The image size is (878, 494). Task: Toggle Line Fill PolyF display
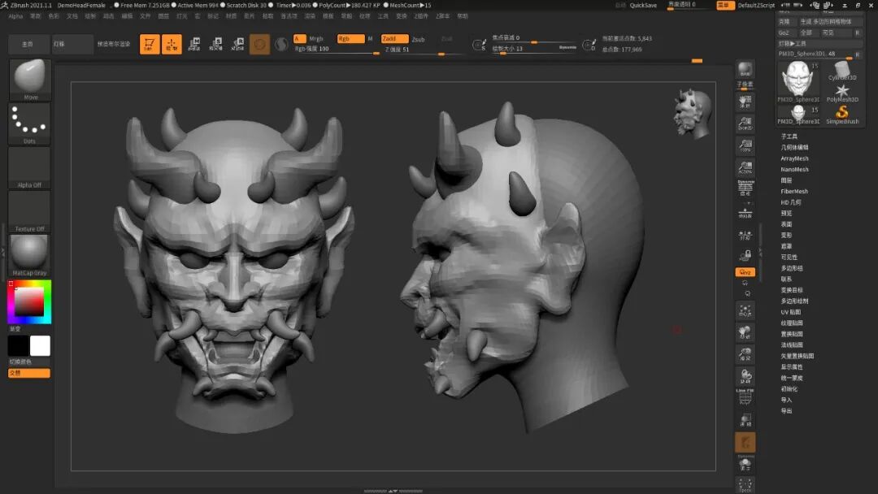[x=745, y=395]
